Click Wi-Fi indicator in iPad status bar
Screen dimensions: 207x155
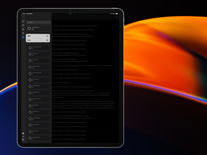(111, 14)
